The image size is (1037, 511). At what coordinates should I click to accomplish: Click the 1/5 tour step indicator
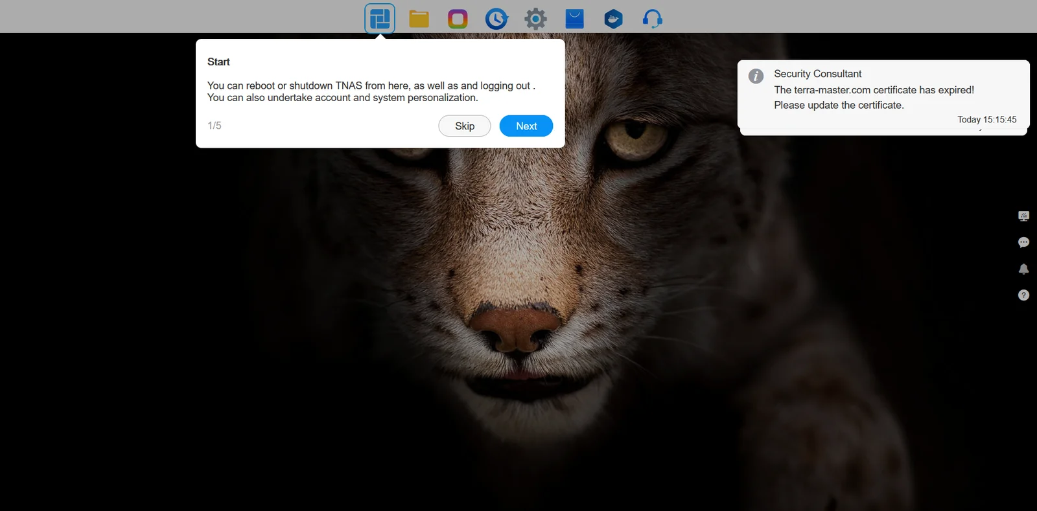click(215, 126)
